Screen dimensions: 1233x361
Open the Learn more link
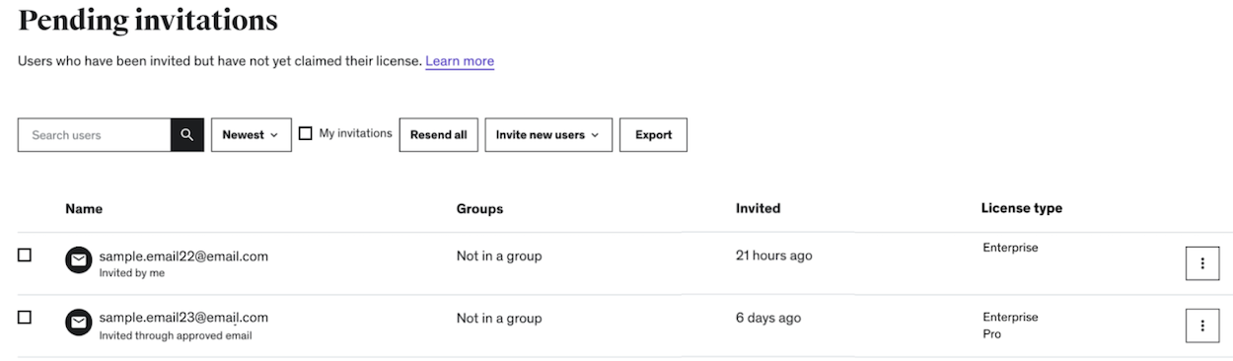(x=460, y=61)
